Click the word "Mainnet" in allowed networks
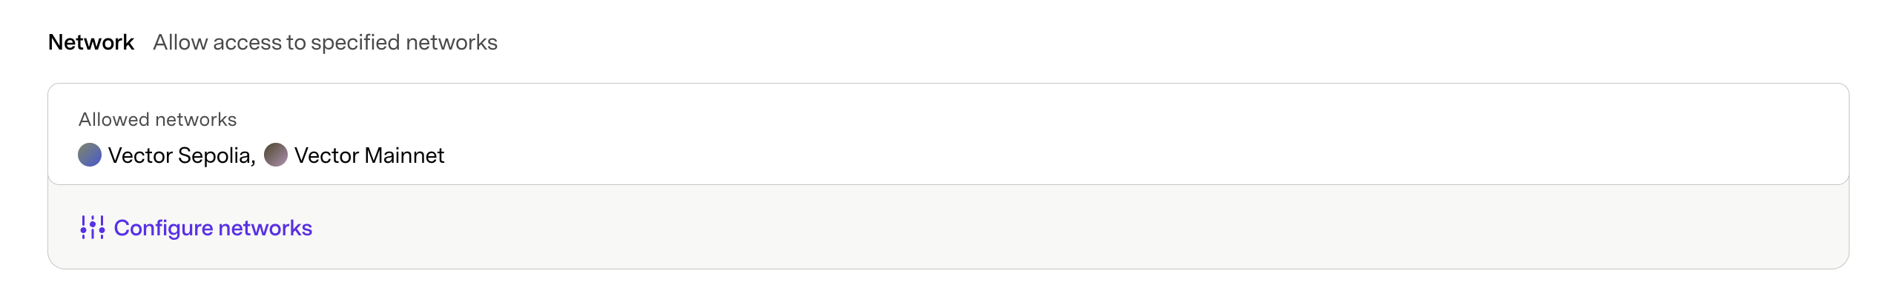1897x299 pixels. pos(405,155)
